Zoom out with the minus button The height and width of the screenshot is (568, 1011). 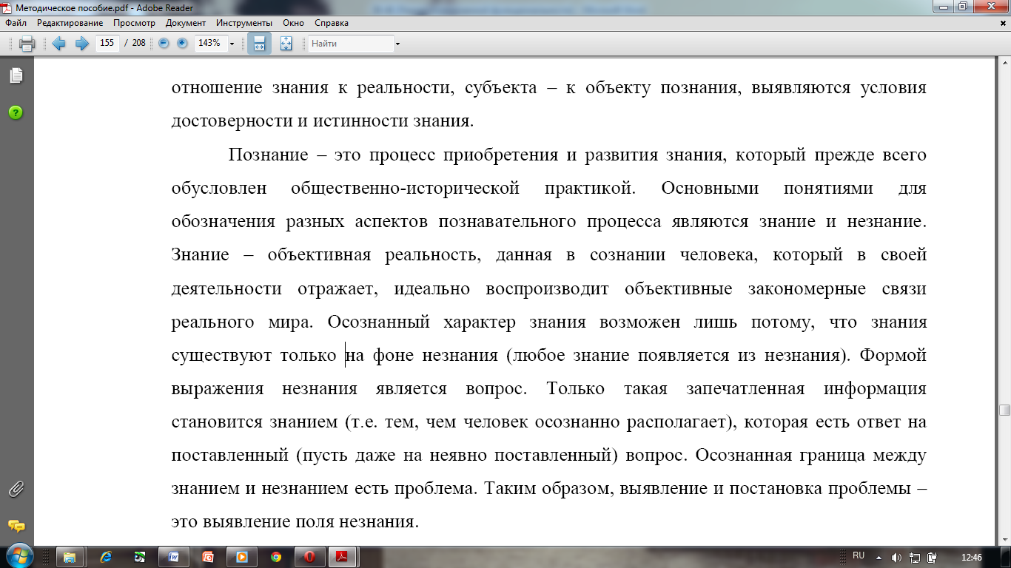164,43
